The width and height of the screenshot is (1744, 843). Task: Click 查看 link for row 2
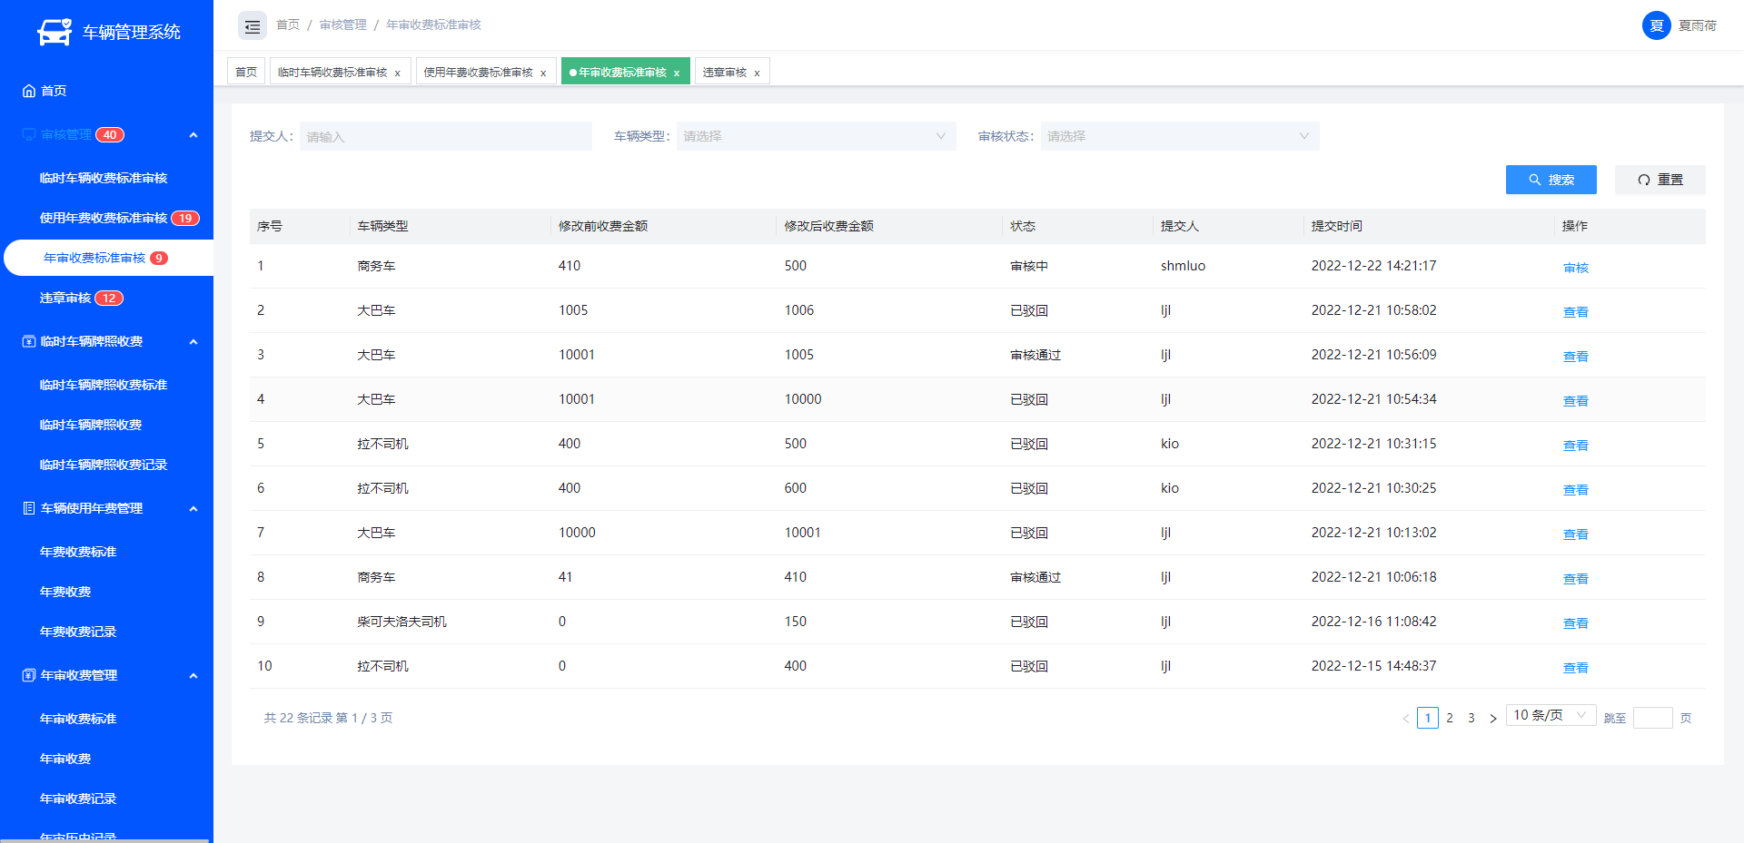coord(1575,312)
